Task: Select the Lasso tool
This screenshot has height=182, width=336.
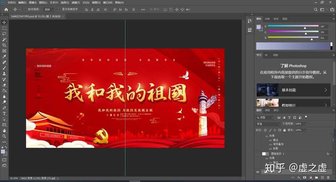Action: (4, 34)
